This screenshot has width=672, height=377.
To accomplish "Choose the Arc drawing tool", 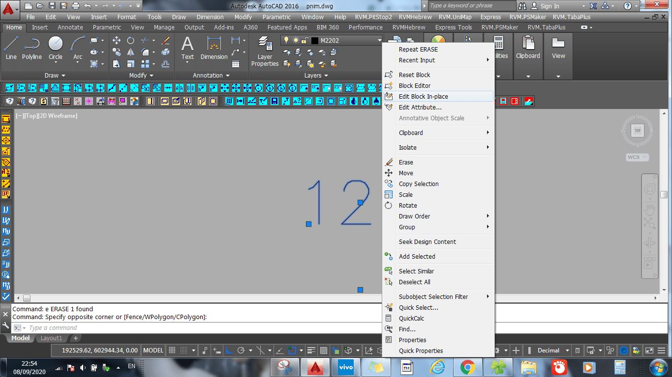I will pos(78,48).
